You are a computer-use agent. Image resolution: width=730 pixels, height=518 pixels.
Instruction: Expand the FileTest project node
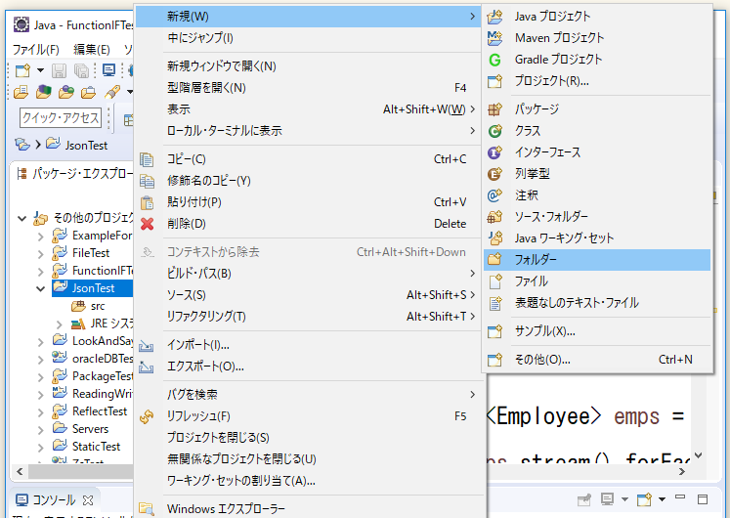40,254
